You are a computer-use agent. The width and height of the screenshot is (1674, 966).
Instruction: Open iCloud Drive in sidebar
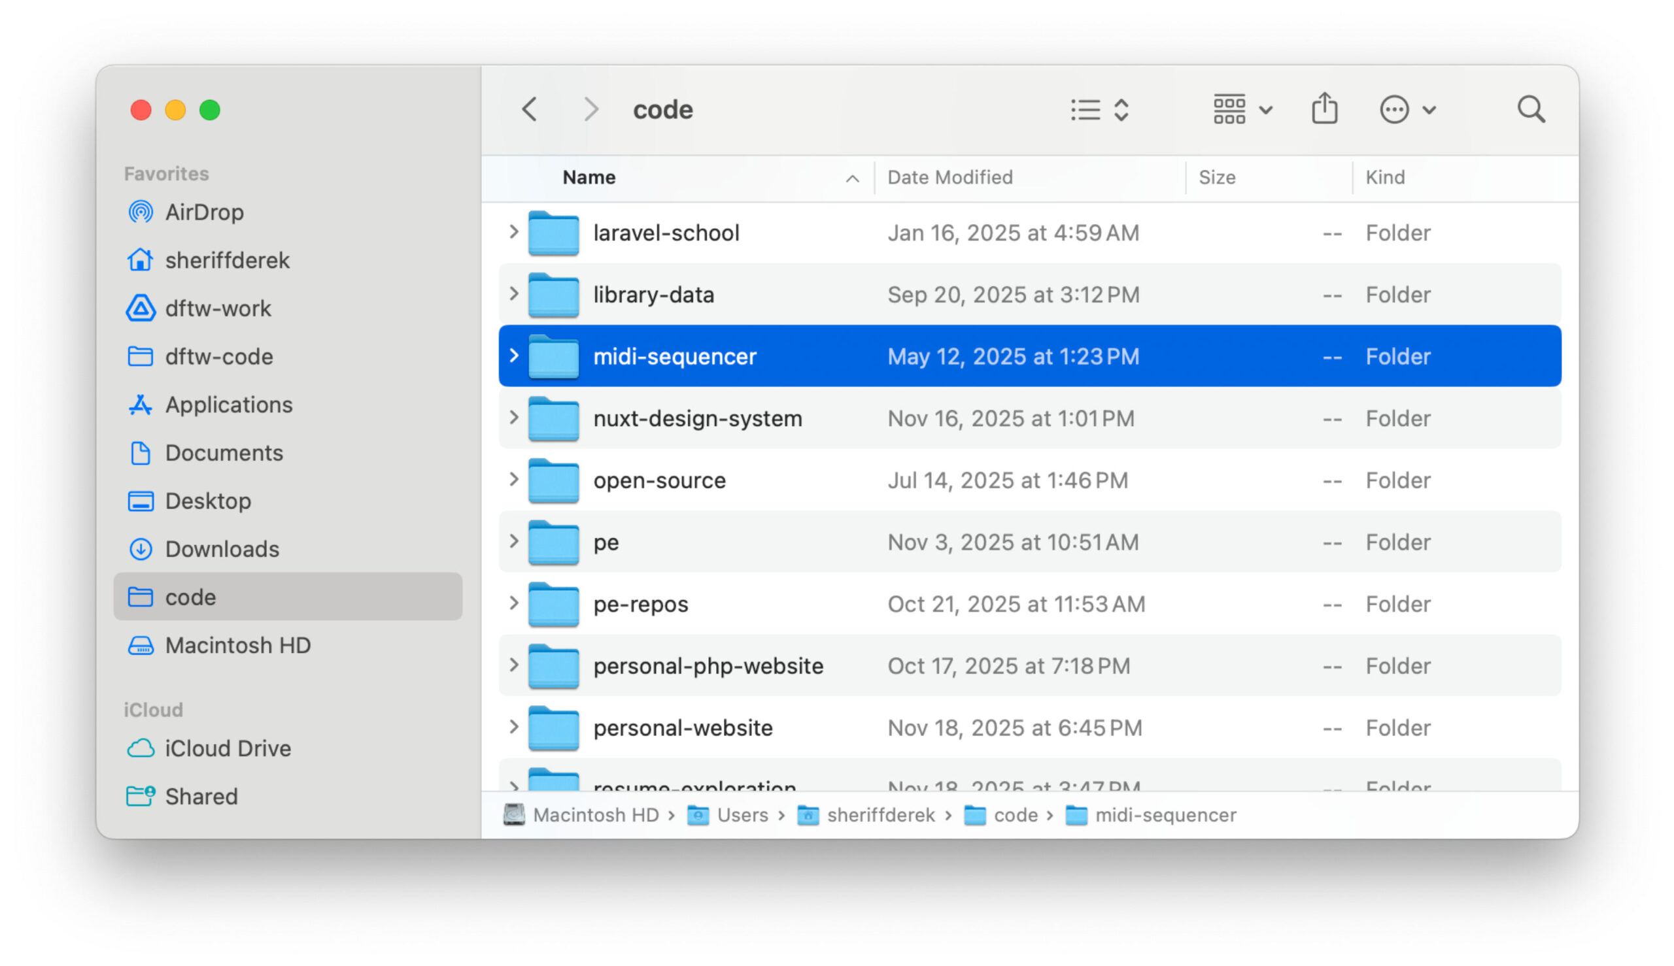[227, 748]
